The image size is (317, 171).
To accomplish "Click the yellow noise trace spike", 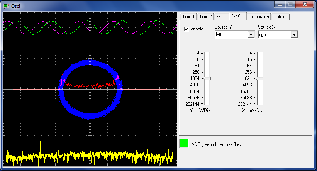I will tap(41, 141).
